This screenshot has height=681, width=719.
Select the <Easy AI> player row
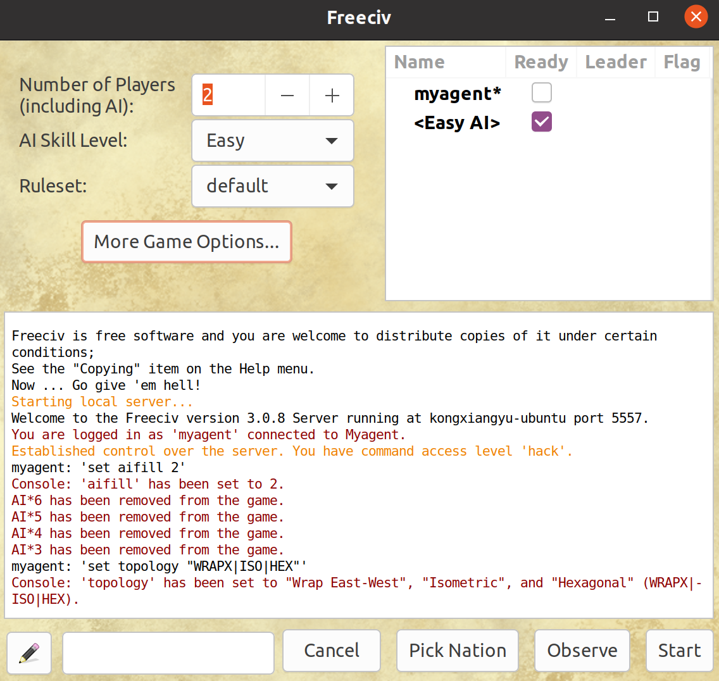(549, 122)
